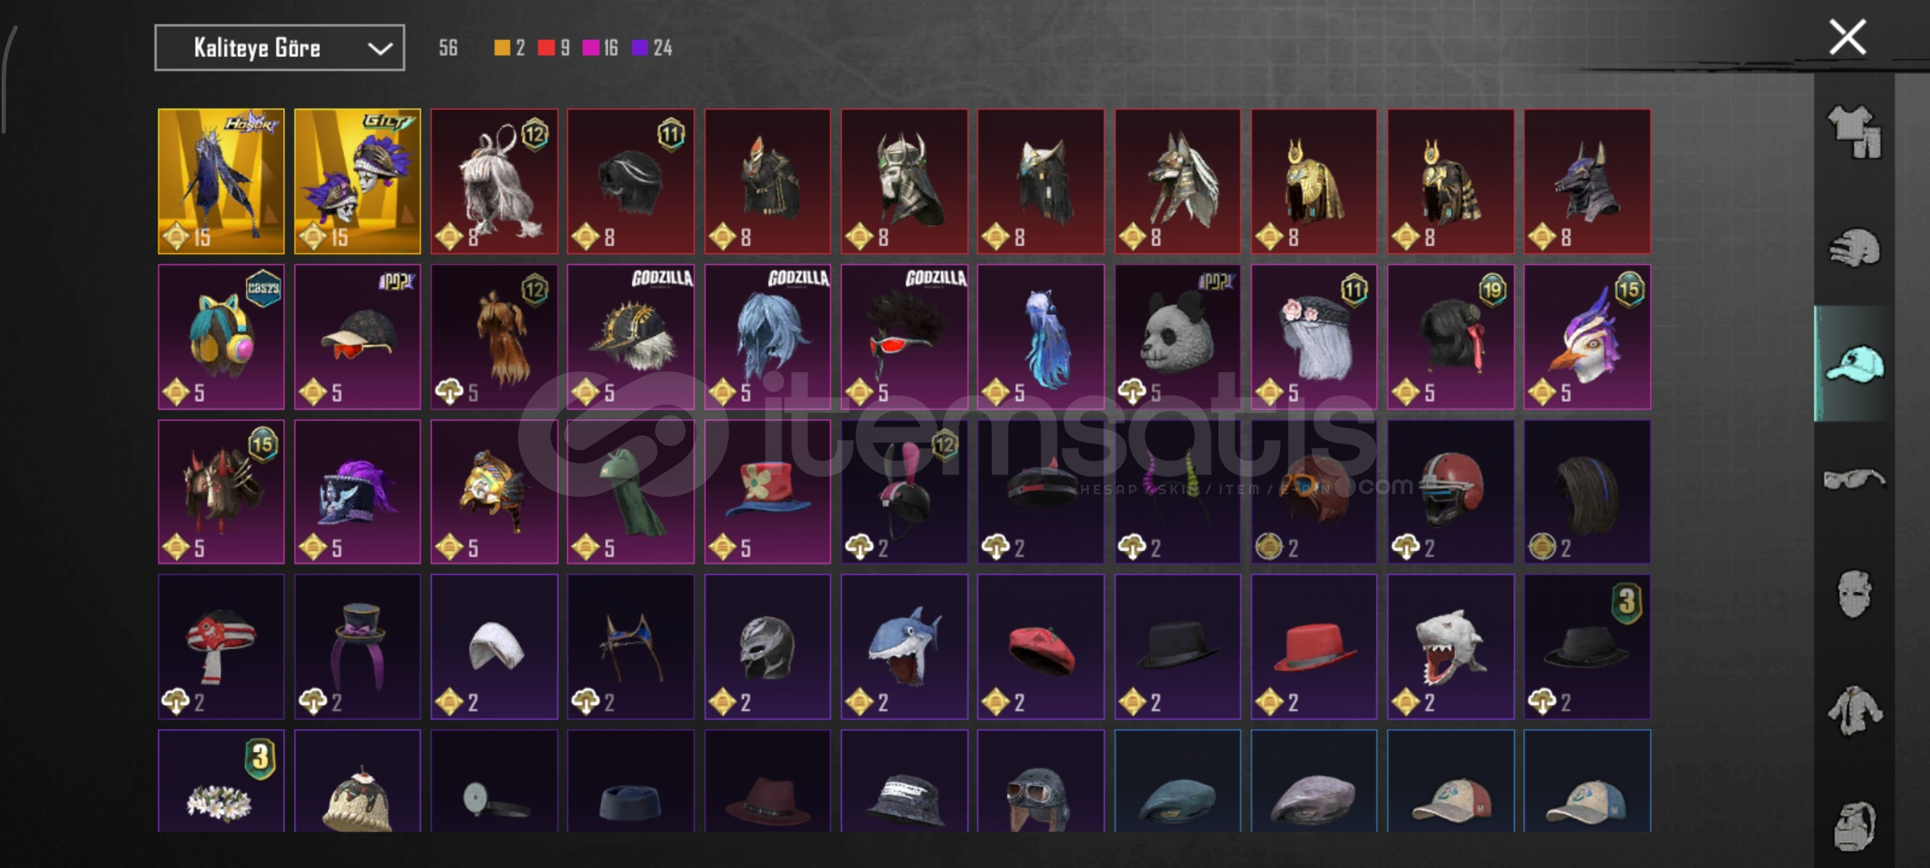Select the Gilt skull helmet item

pos(358,182)
